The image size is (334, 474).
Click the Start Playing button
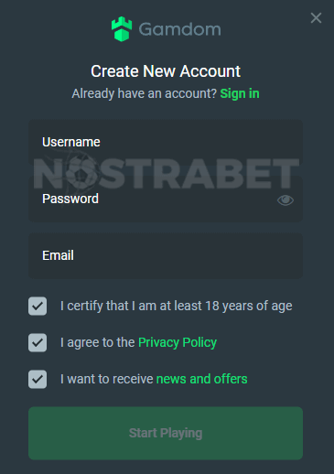pyautogui.click(x=166, y=433)
